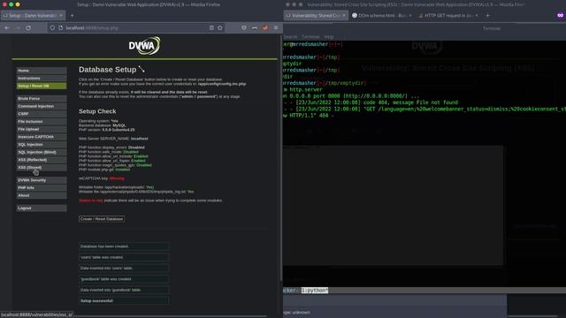
Task: Click the shield tracking protection icon in address bar
Action: [x=52, y=27]
